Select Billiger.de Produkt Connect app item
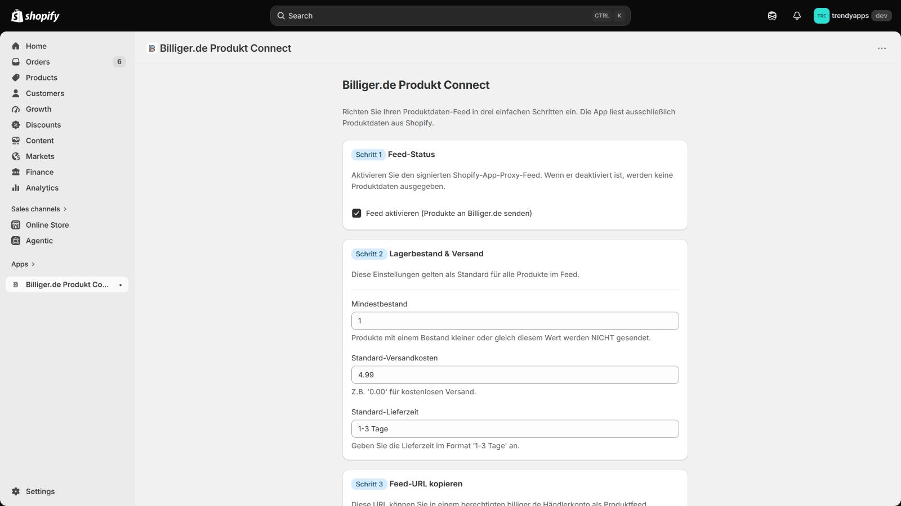Image resolution: width=901 pixels, height=506 pixels. coord(67,284)
